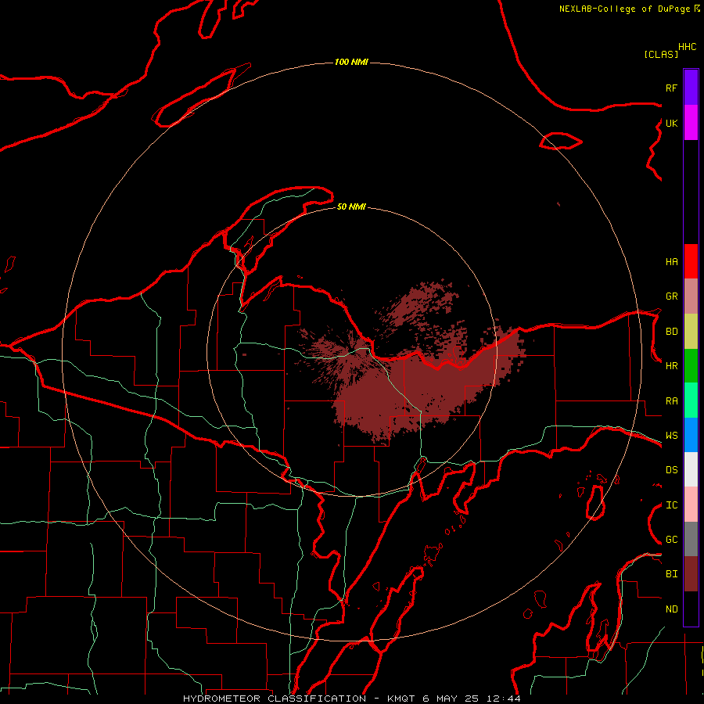Select the GR salmon legend swatch
This screenshot has height=704, width=704.
pyautogui.click(x=691, y=296)
